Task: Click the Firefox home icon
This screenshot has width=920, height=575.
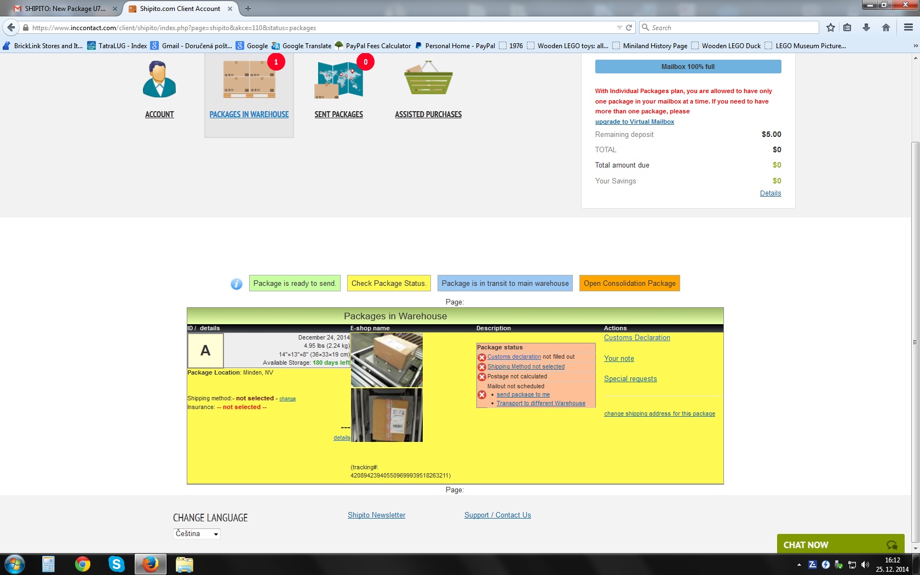Action: point(886,27)
